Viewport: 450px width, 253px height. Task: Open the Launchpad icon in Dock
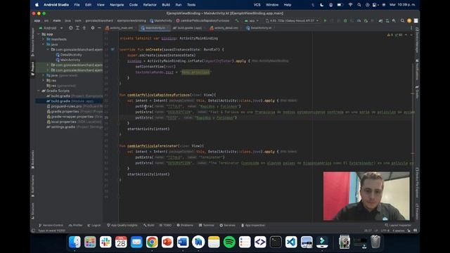point(90,242)
